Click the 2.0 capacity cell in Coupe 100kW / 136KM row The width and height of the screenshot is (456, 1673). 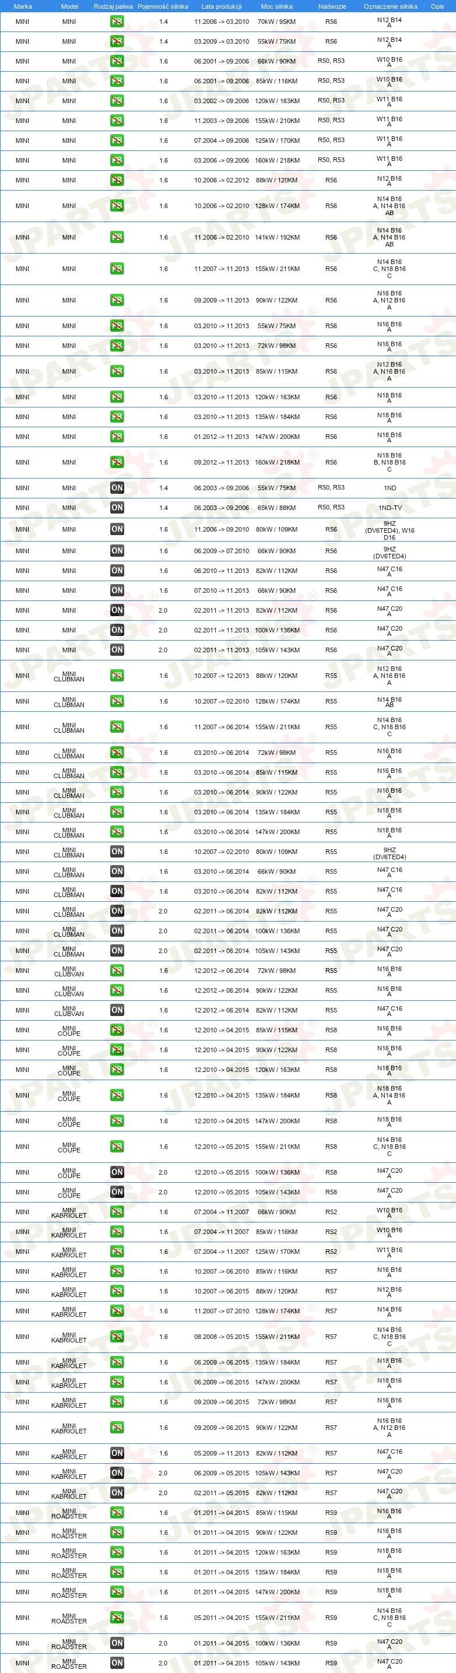coord(163,1172)
